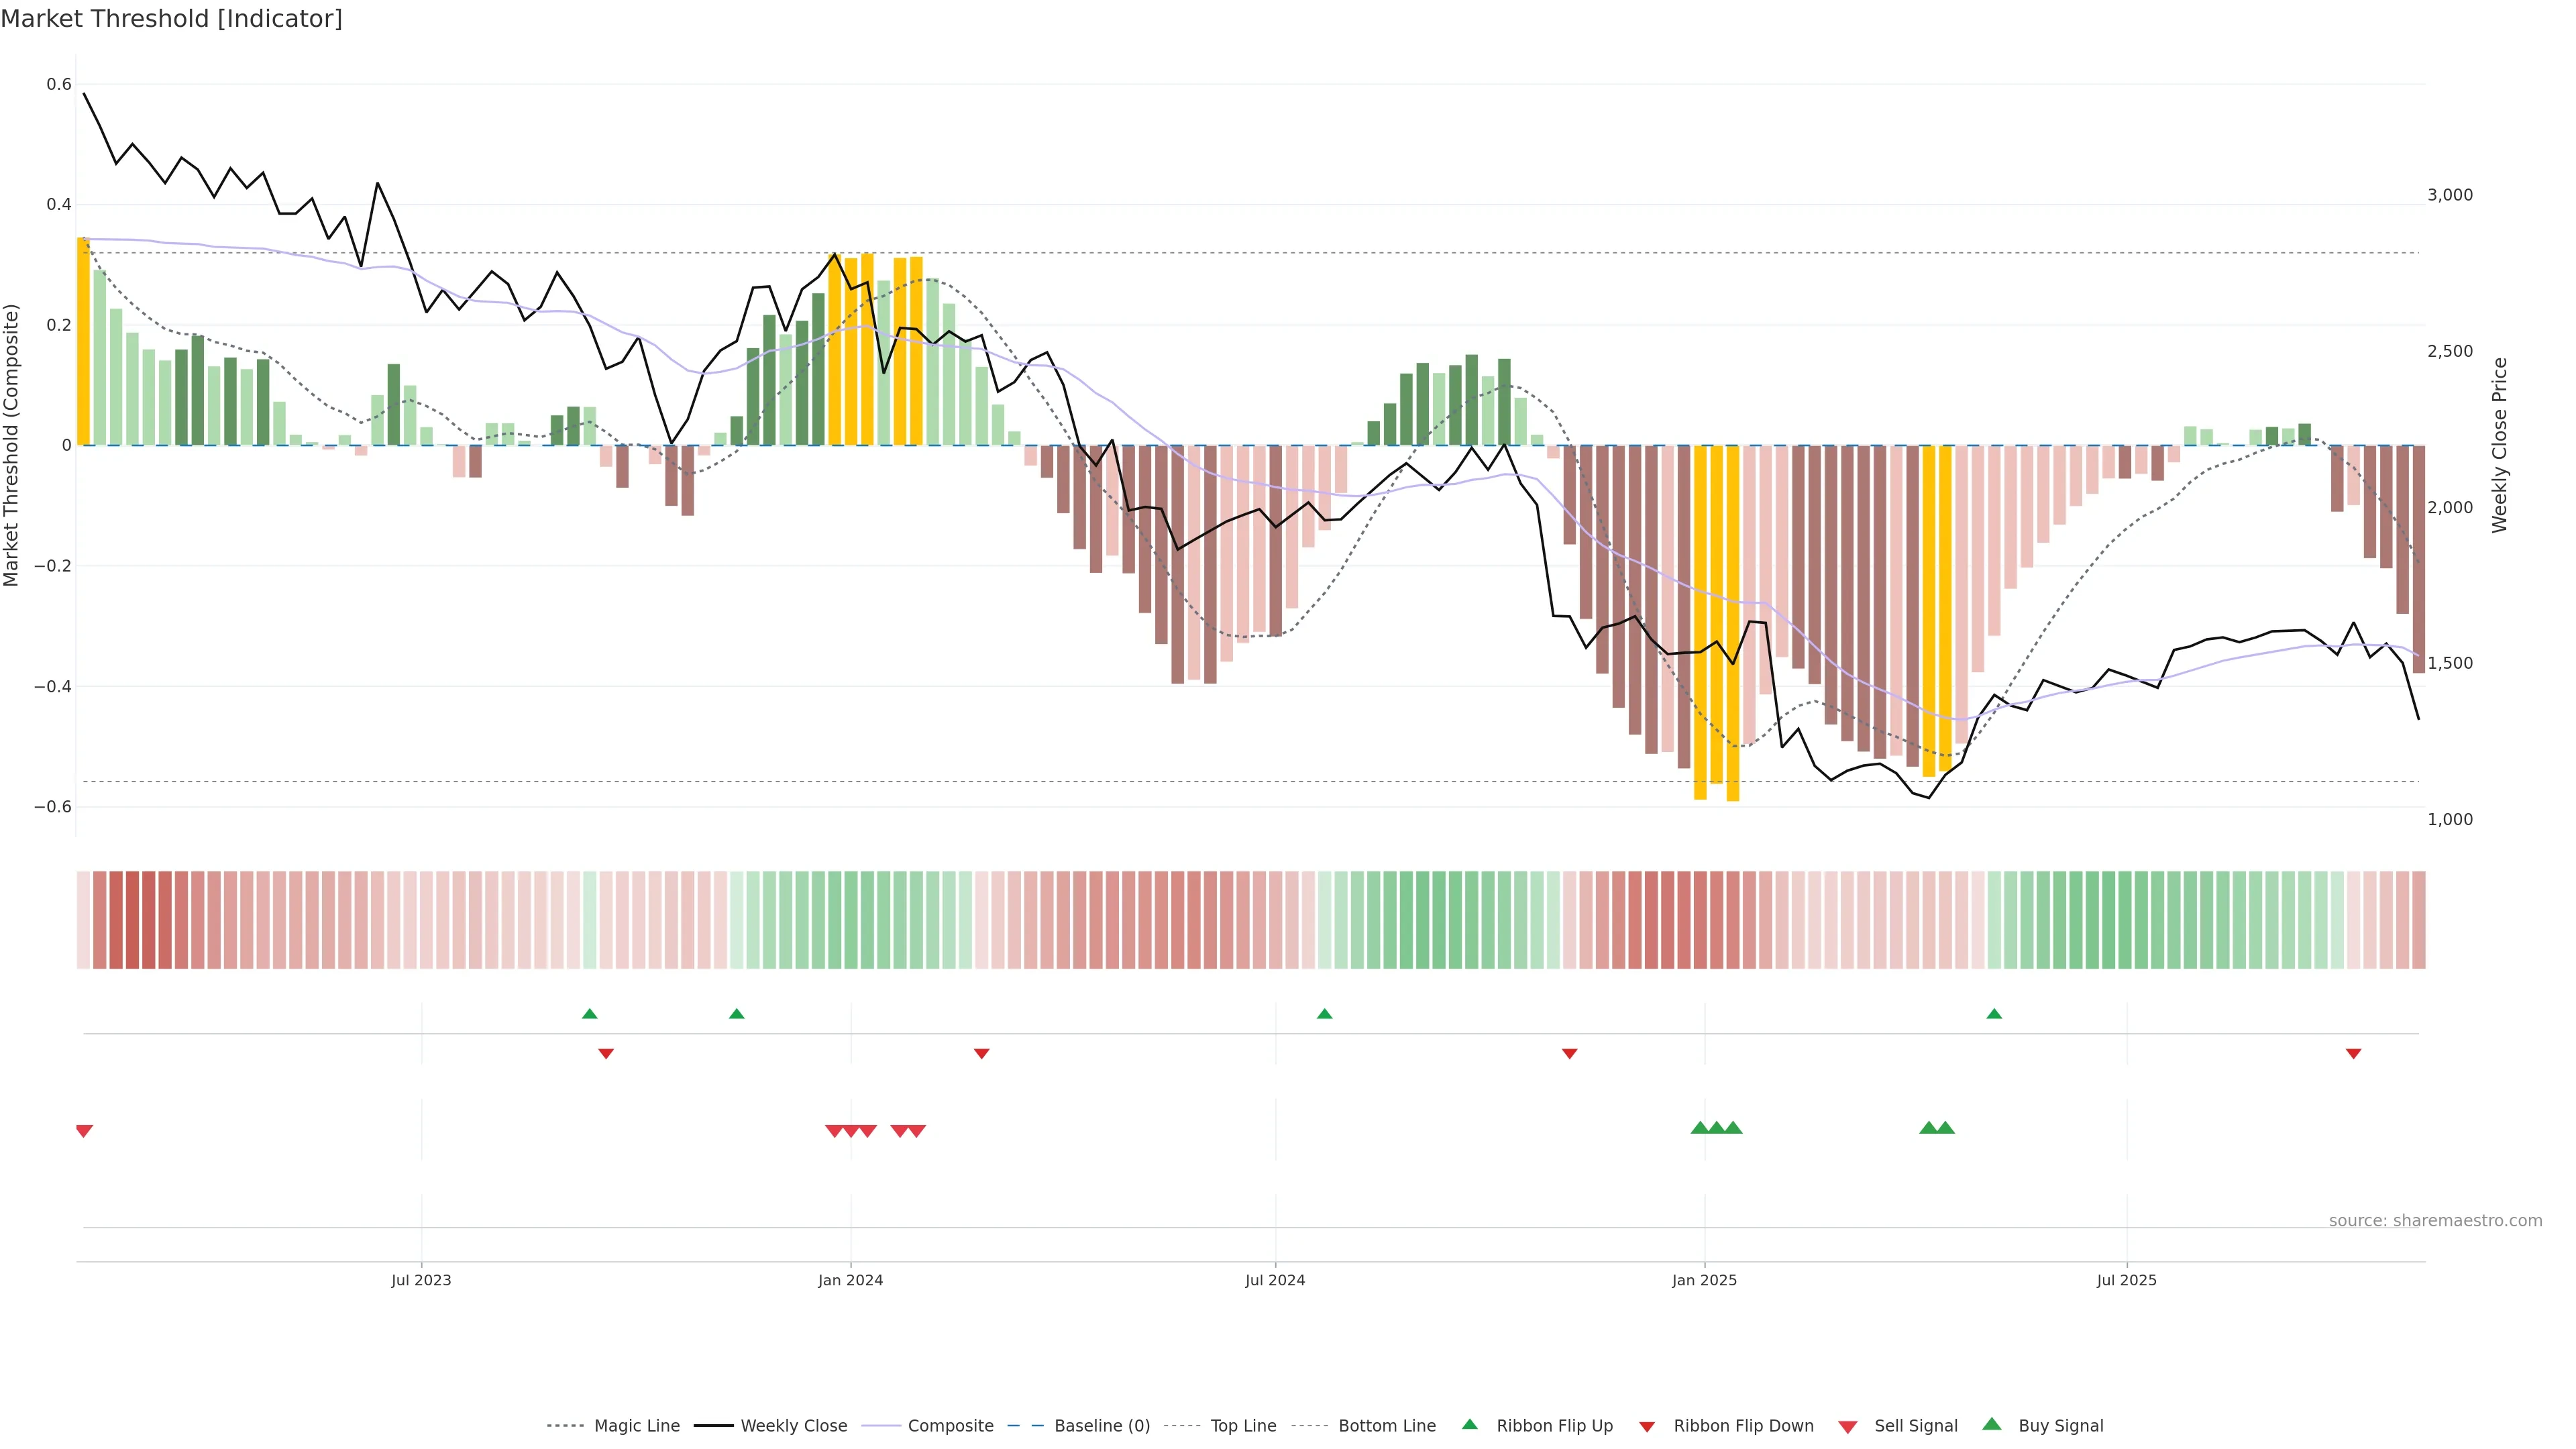Screen dimensions: 2576x1449
Task: Click green Buy Signal legend triangle
Action: pyautogui.click(x=1992, y=1424)
